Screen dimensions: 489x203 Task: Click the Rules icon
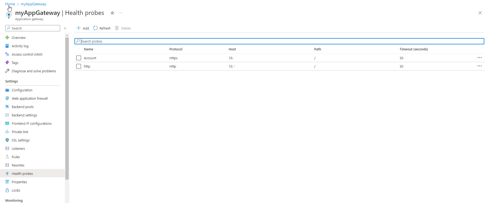pyautogui.click(x=7, y=157)
